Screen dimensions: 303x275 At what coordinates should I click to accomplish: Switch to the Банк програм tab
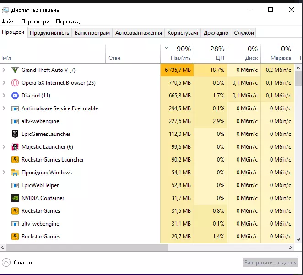(x=92, y=33)
